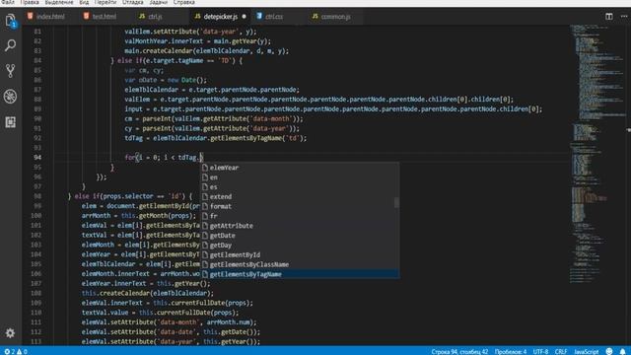The height and width of the screenshot is (355, 631).
Task: Open the editor More Actions ellipsis
Action: tap(624, 17)
